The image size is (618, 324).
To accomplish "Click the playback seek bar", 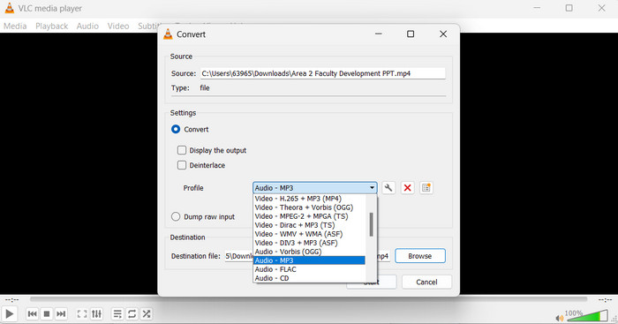I will [x=308, y=299].
